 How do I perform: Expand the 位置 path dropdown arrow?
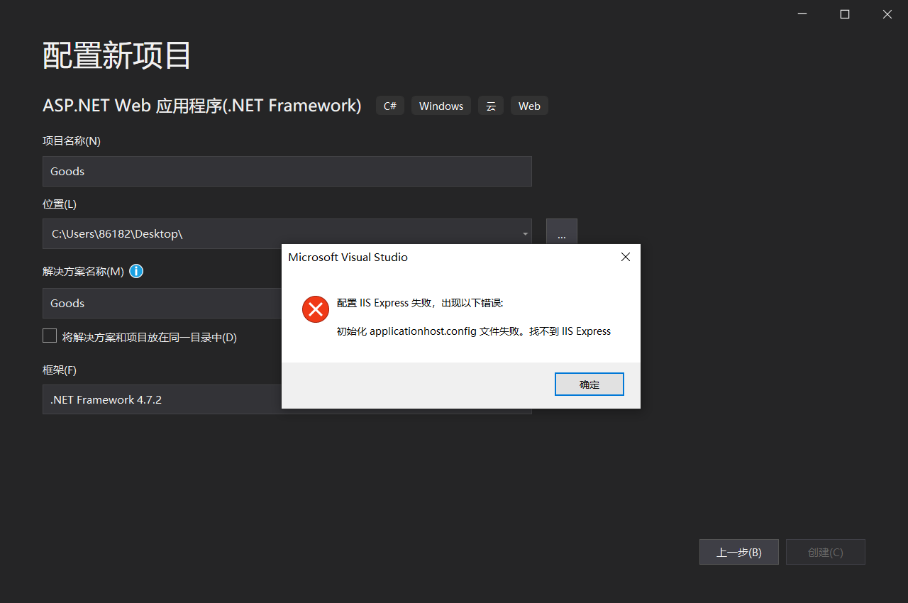point(525,234)
